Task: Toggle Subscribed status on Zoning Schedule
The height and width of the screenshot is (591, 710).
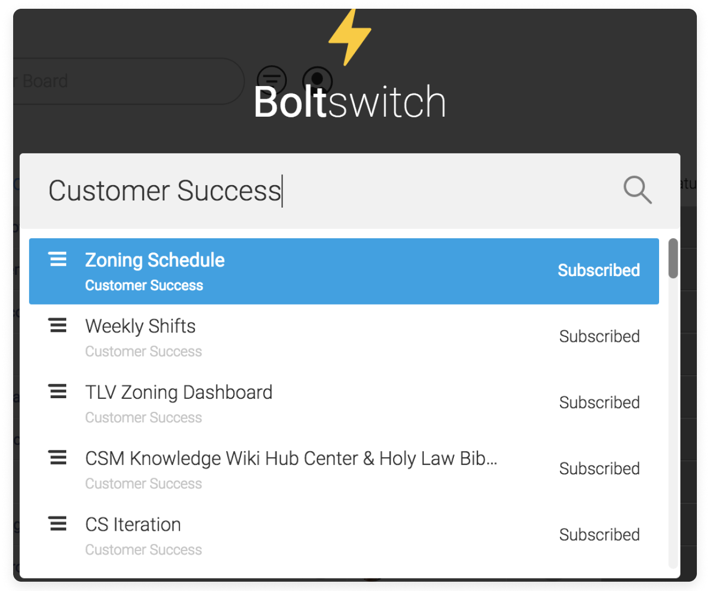Action: (x=599, y=270)
